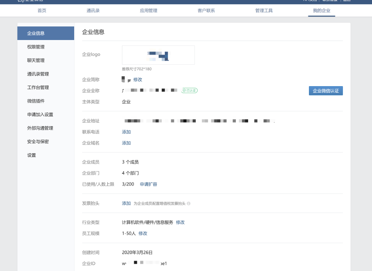Open 聊天管理 in the sidebar

point(36,60)
